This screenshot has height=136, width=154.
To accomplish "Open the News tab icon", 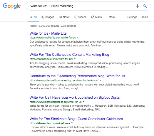I will pos(60,17).
